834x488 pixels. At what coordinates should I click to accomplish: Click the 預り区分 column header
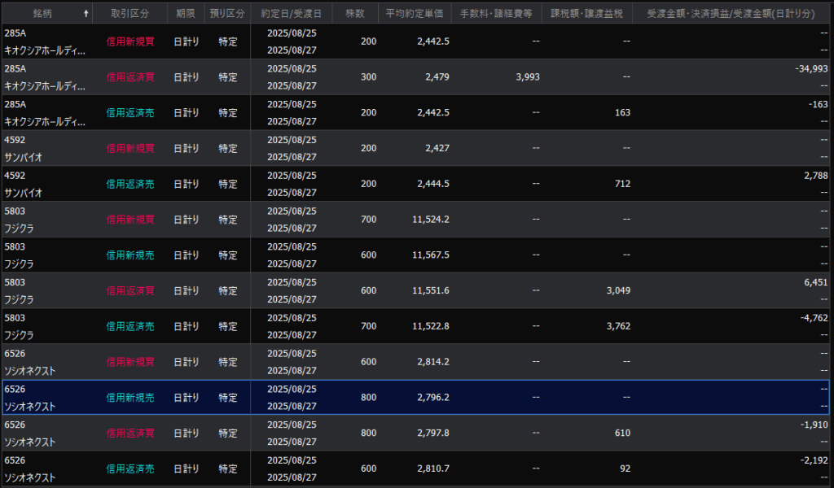click(x=227, y=14)
